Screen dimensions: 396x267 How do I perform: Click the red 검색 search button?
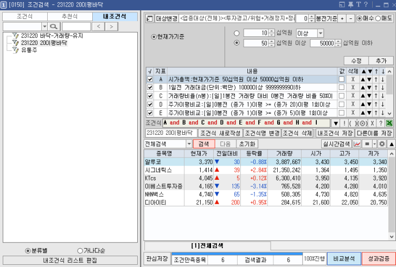tap(203, 144)
